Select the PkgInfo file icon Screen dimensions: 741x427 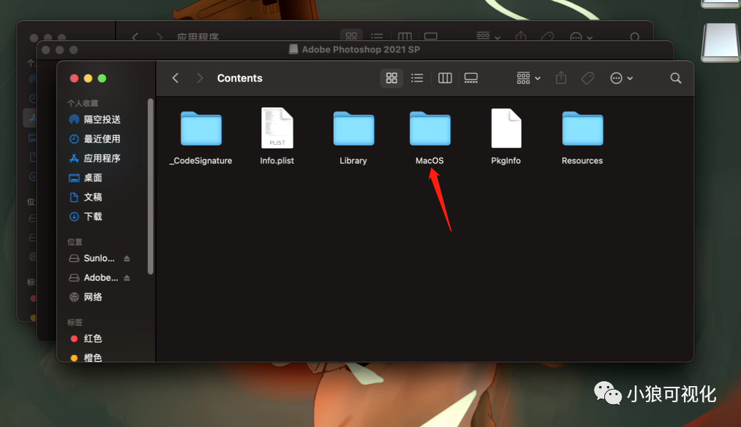[506, 128]
